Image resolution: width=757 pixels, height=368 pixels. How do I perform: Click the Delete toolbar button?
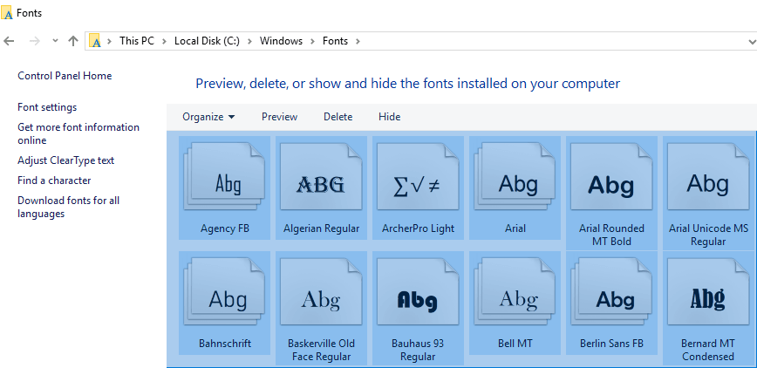338,117
